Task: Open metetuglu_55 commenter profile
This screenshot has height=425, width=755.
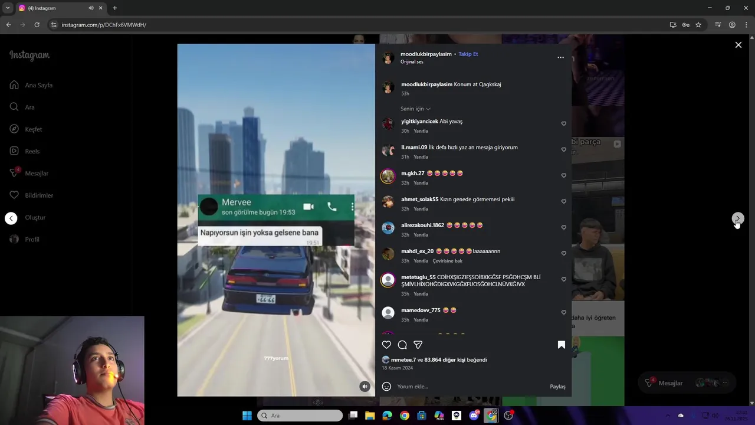Action: (418, 277)
